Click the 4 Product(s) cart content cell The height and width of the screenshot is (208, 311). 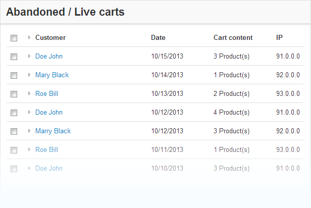click(231, 113)
